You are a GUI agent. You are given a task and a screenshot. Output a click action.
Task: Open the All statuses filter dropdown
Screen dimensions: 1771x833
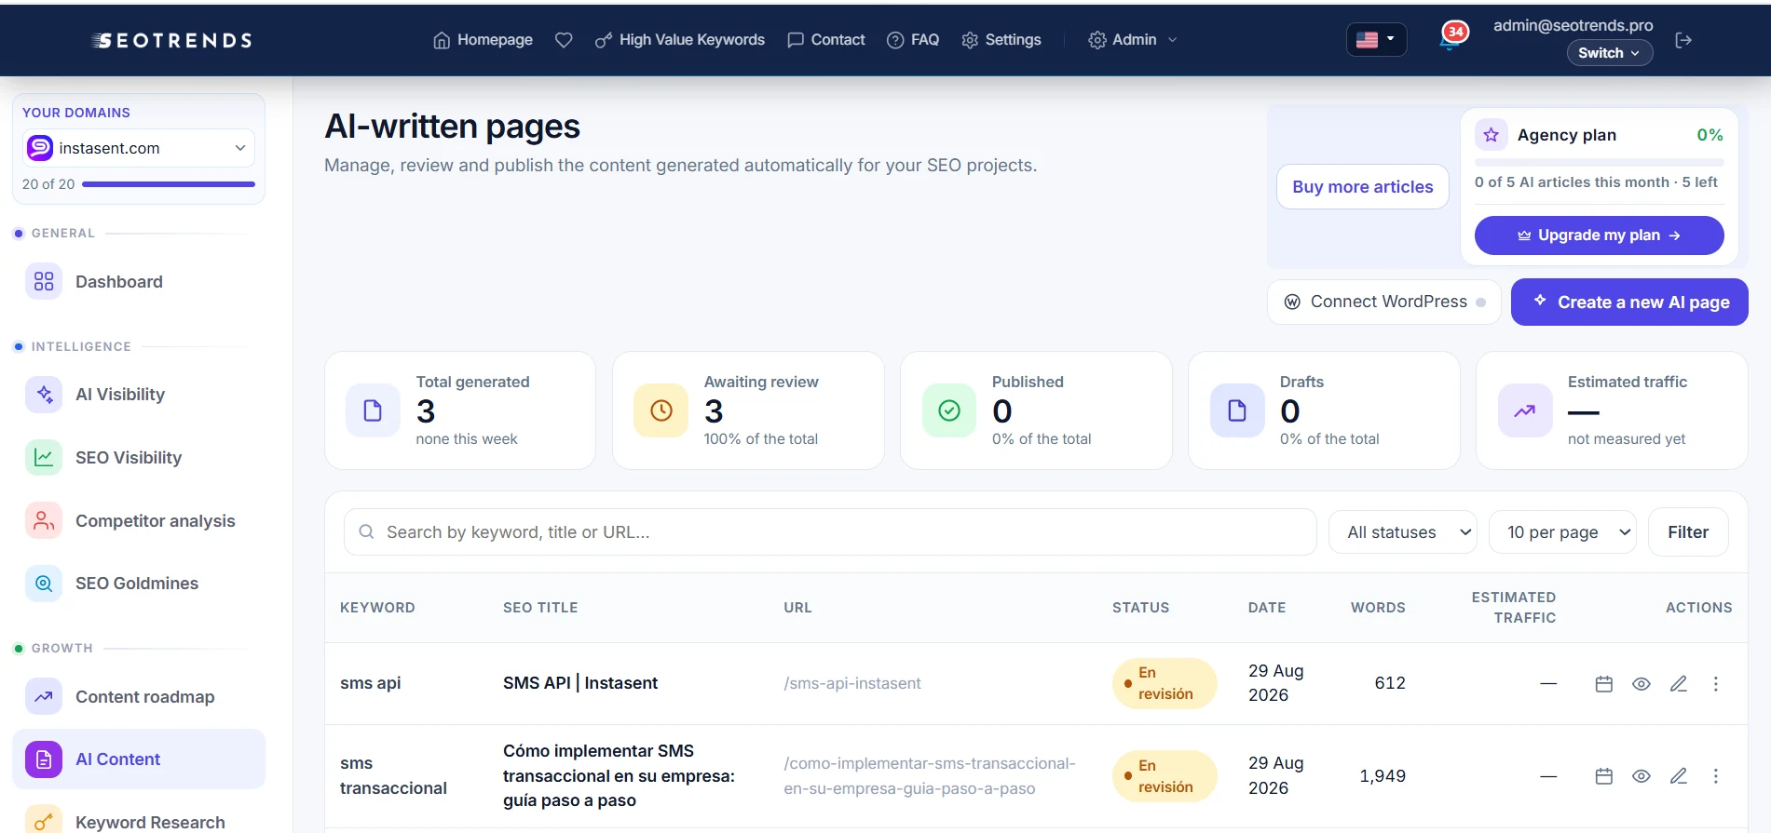1403,532
